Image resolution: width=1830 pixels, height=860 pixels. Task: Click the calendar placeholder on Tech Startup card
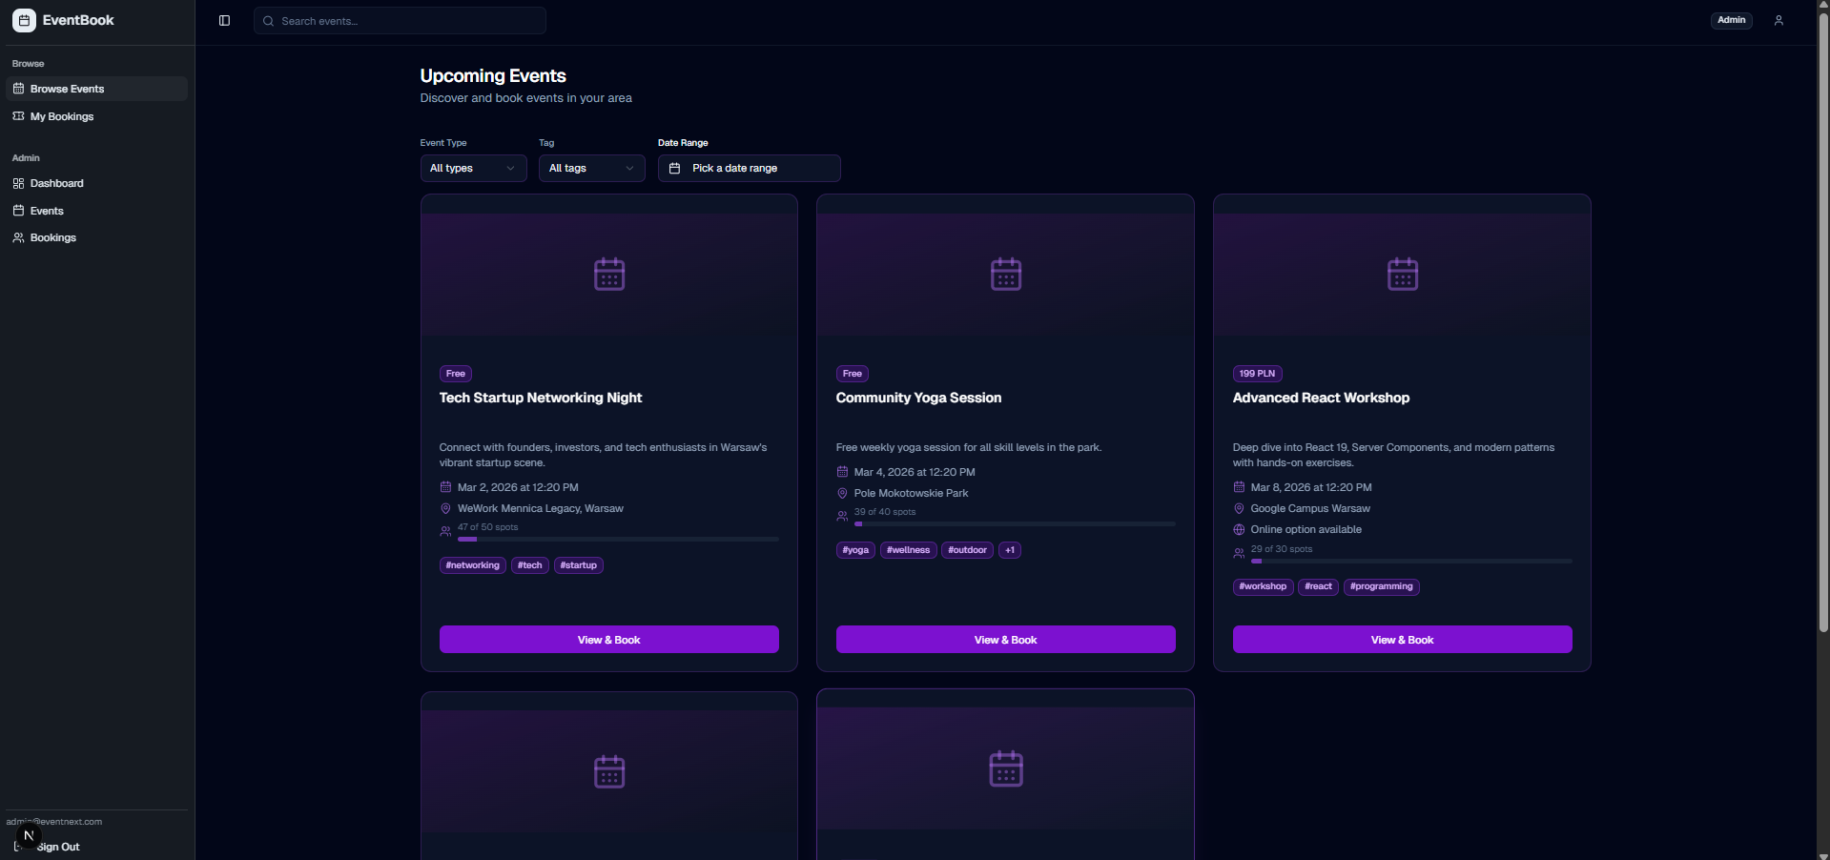609,275
